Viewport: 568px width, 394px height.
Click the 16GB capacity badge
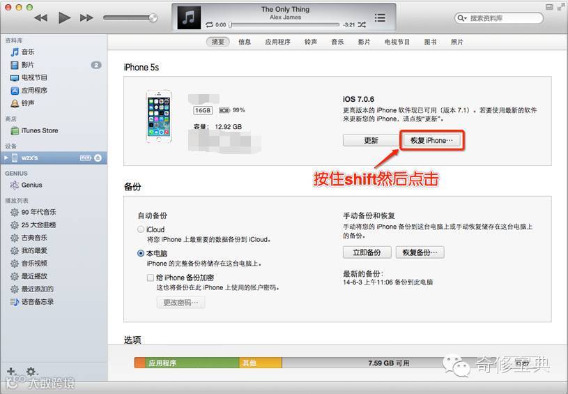coord(203,110)
